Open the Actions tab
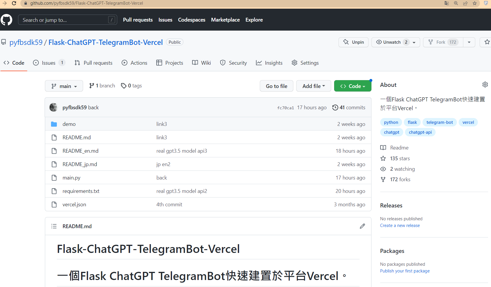The height and width of the screenshot is (287, 491). pos(134,63)
